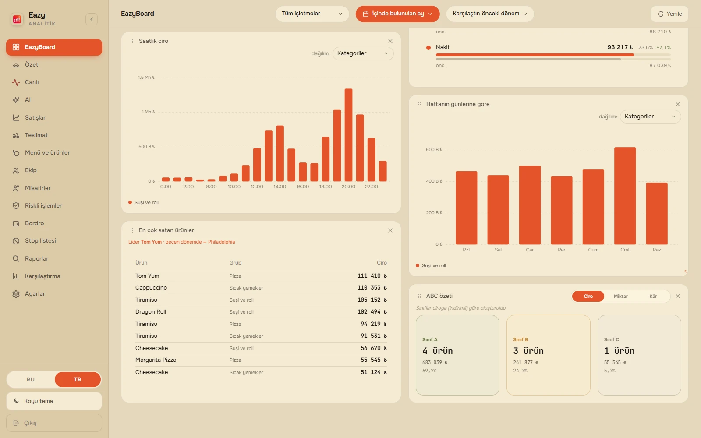Click the Raporlar magnifier icon
This screenshot has width=701, height=438.
click(16, 259)
